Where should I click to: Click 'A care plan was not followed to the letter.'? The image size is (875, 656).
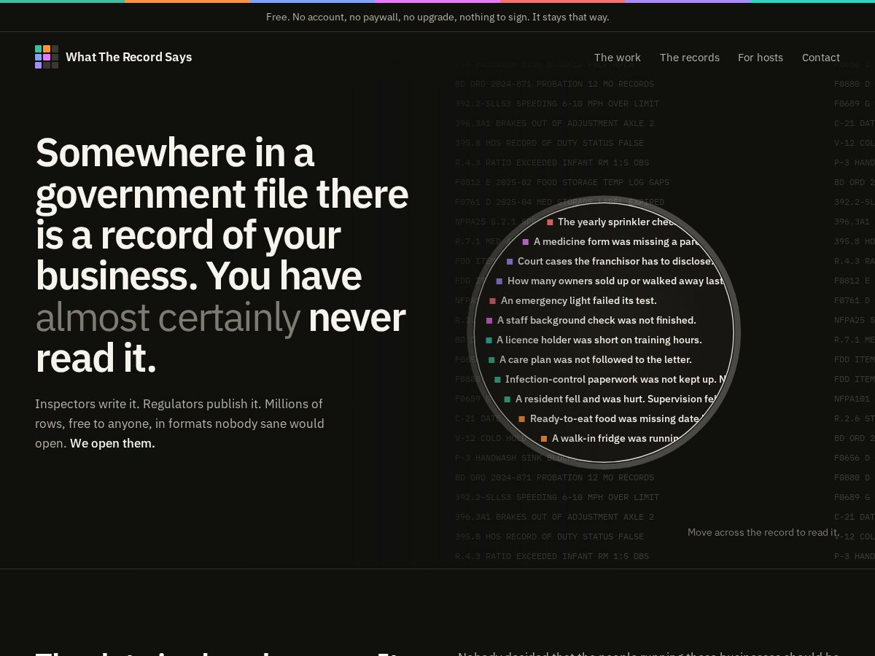[596, 359]
